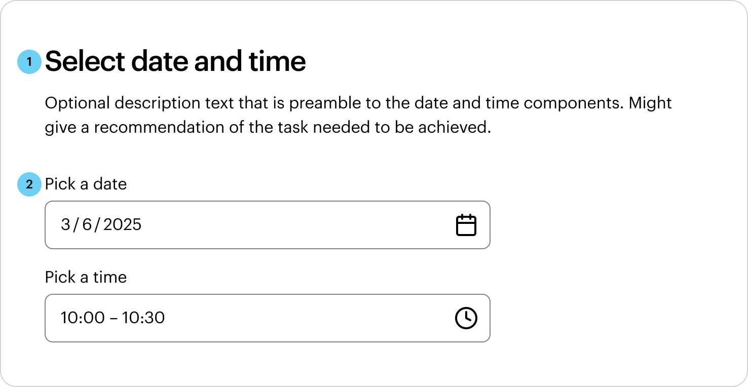Click the Pick a time label

pos(86,277)
